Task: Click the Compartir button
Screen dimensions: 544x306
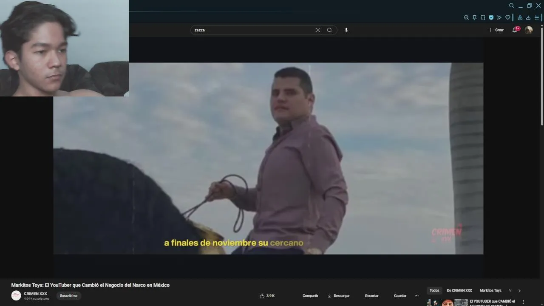Action: point(310,296)
